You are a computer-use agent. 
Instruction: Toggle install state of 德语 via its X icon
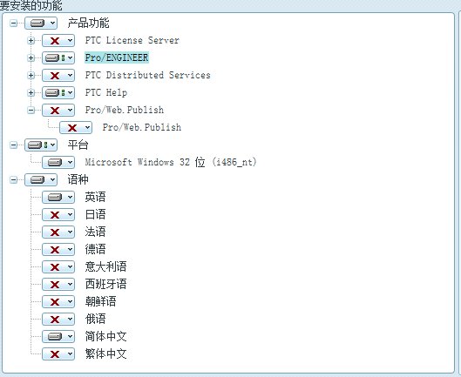pyautogui.click(x=55, y=250)
